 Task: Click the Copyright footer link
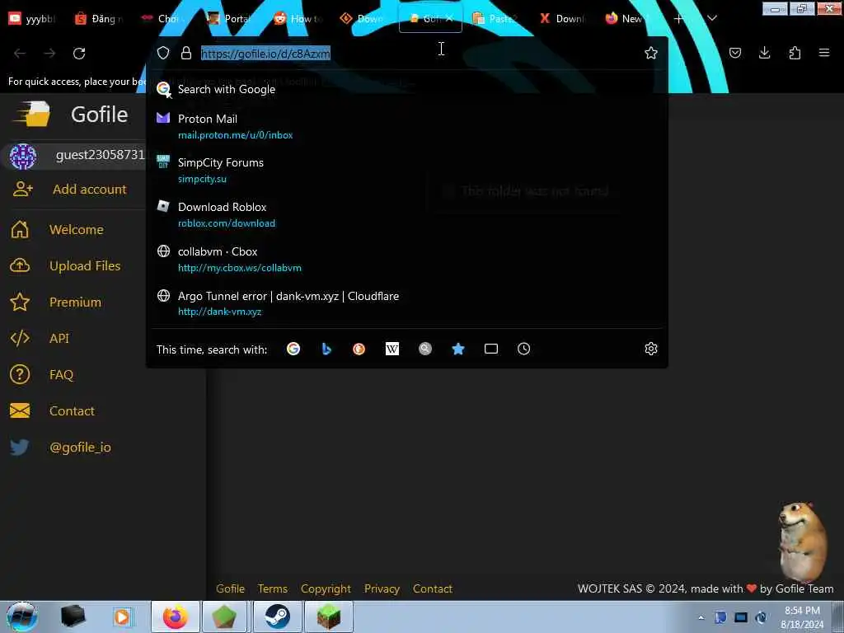326,588
